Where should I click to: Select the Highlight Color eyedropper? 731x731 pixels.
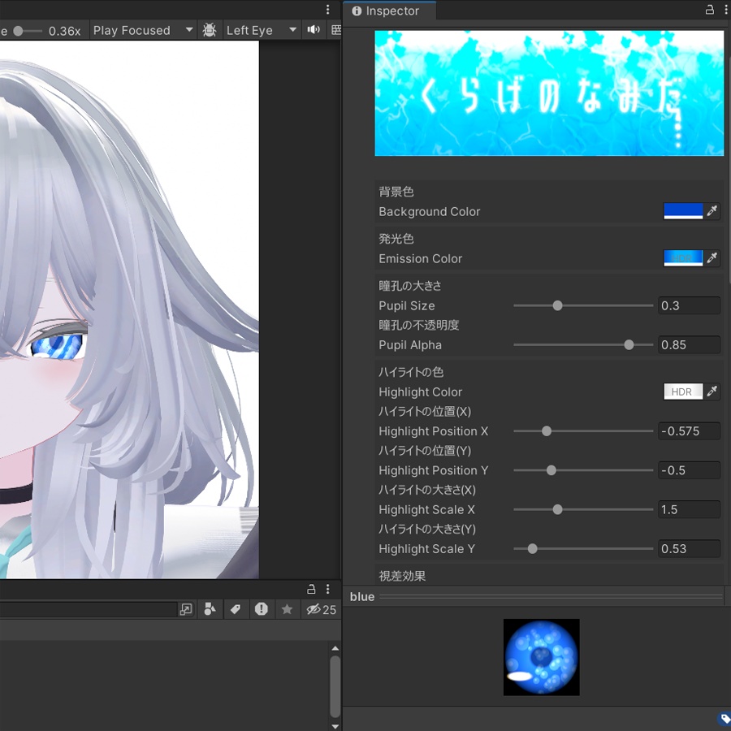(x=712, y=391)
